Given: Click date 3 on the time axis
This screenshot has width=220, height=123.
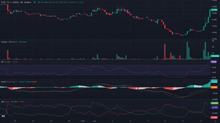Looking at the screenshot, I should [x=112, y=121].
